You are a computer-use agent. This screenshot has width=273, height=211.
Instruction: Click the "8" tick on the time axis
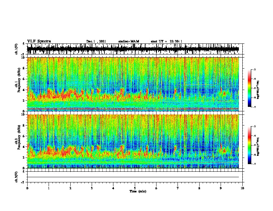pos(199,188)
